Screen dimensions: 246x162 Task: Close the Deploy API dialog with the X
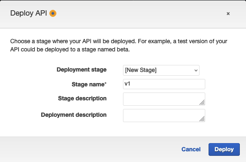coord(228,14)
